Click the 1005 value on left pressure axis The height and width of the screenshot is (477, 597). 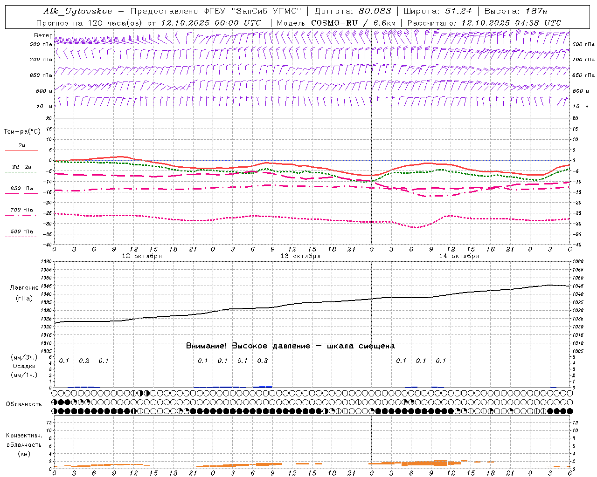[x=46, y=351]
